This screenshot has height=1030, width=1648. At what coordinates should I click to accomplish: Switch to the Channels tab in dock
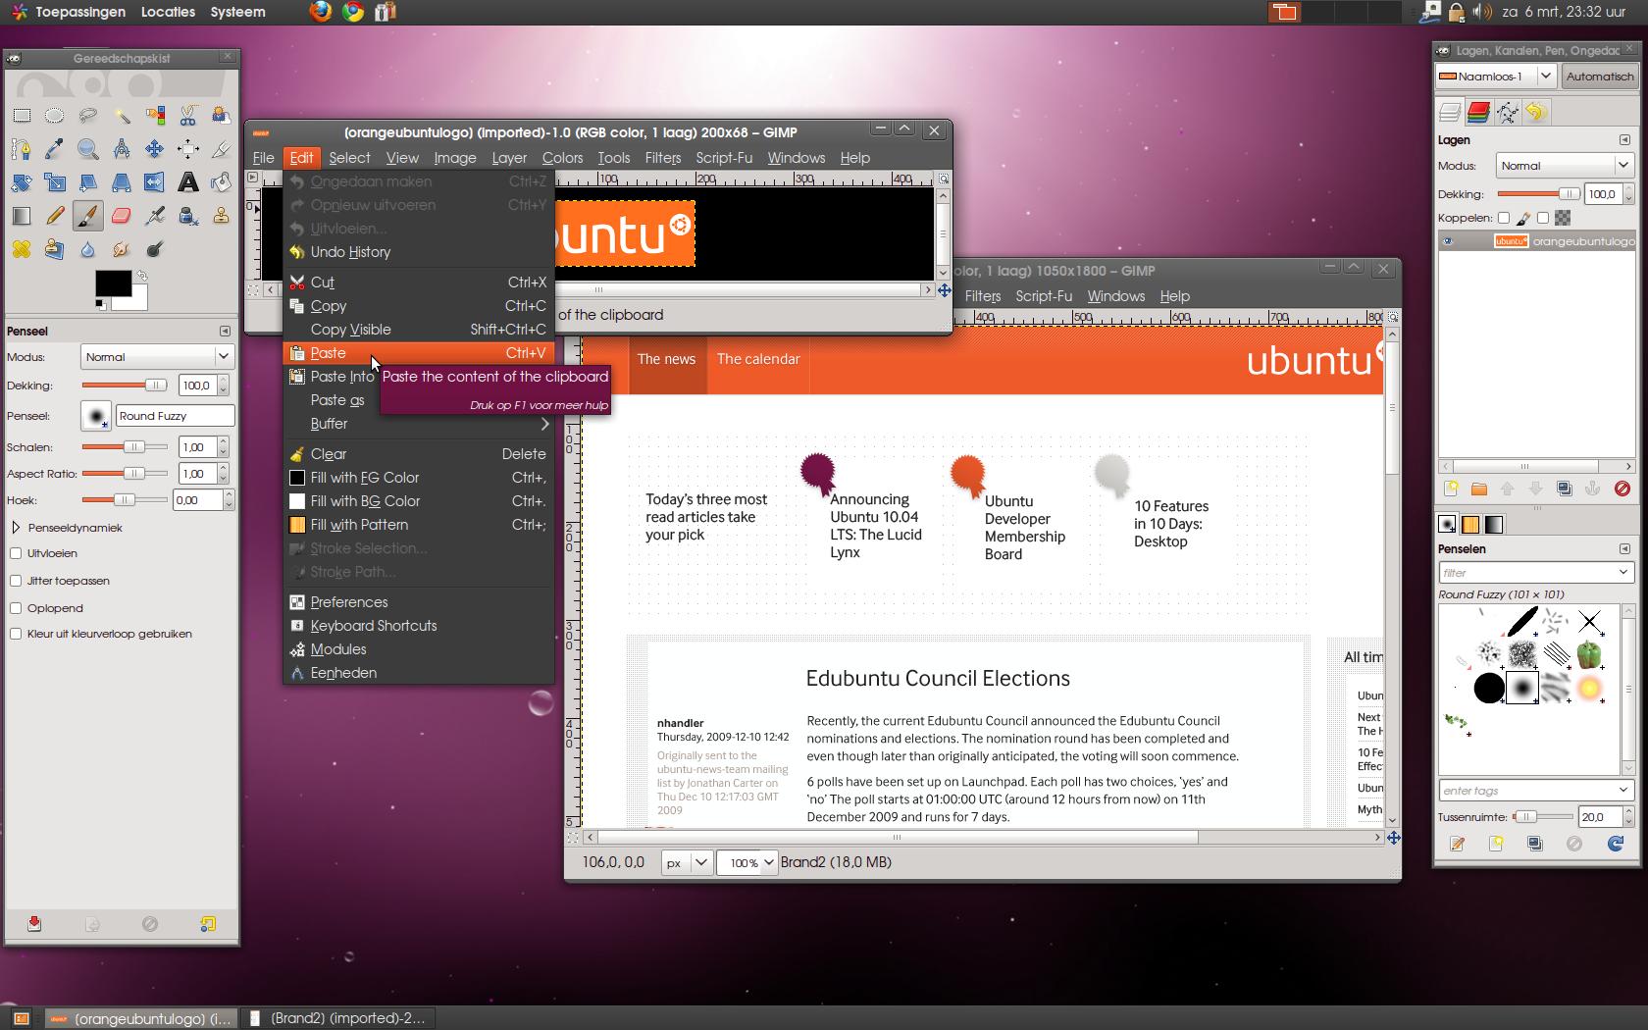[x=1478, y=113]
